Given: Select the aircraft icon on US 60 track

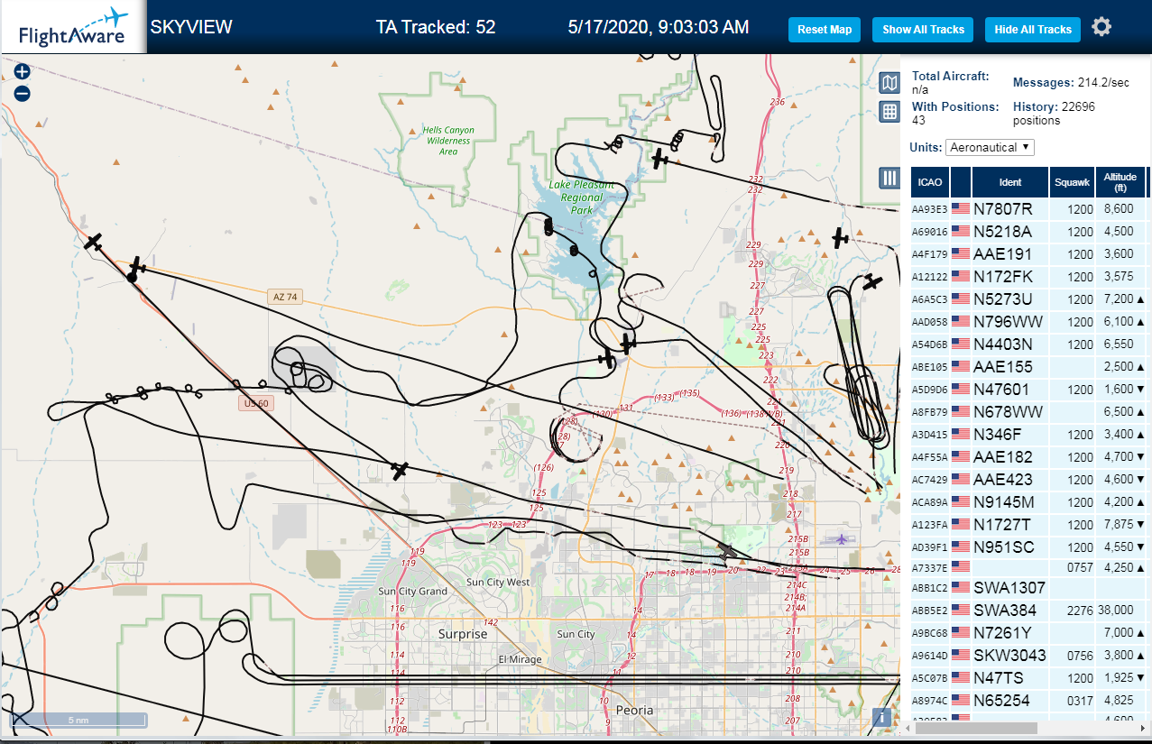Looking at the screenshot, I should click(401, 470).
